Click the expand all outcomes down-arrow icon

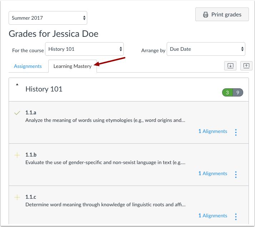click(x=230, y=65)
